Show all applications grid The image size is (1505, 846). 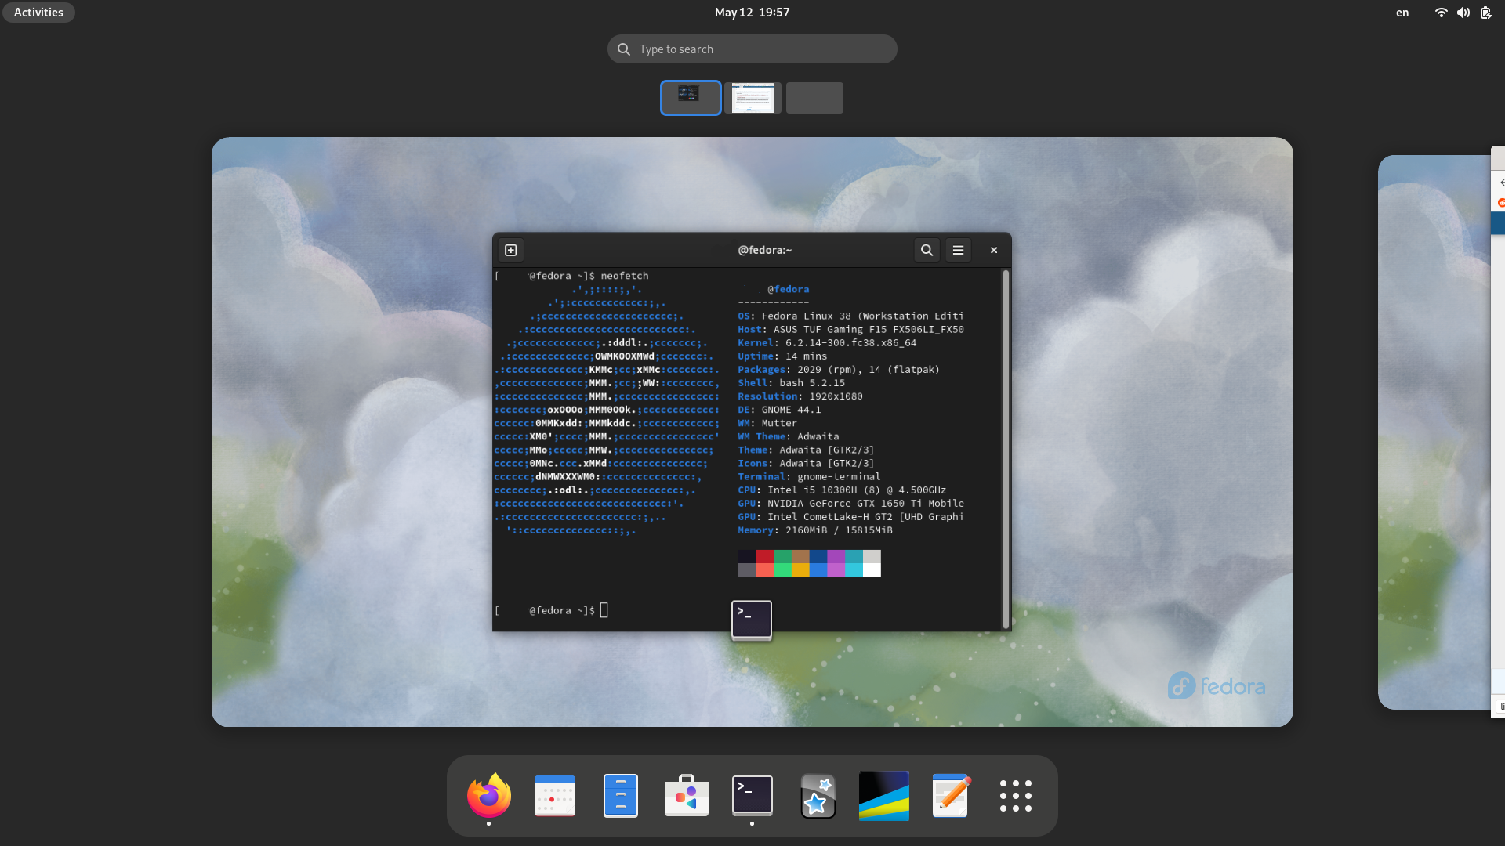[x=1015, y=796]
